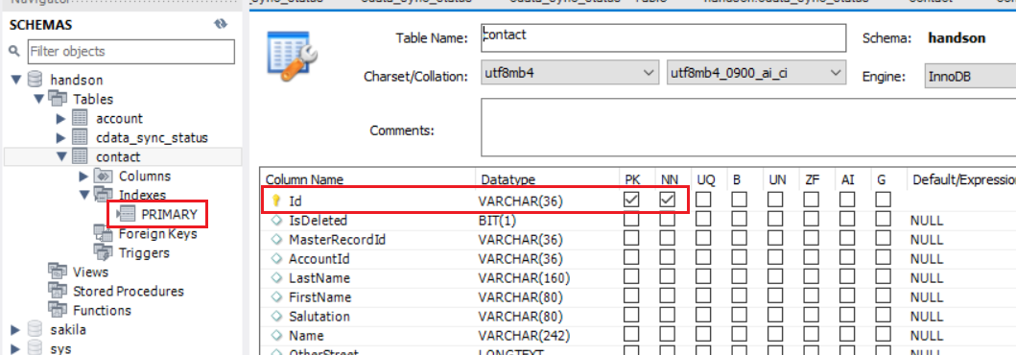Select the Triggers tree item
This screenshot has width=1016, height=355.
144,252
